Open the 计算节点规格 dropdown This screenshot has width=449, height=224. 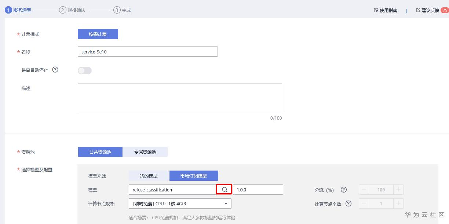click(x=180, y=204)
